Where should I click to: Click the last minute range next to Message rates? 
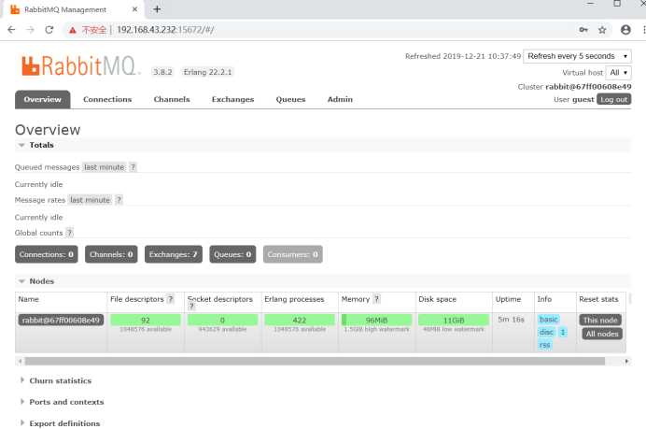point(91,200)
